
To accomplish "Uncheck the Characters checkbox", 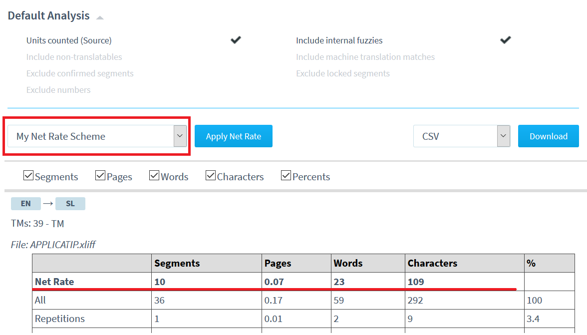I will 211,175.
